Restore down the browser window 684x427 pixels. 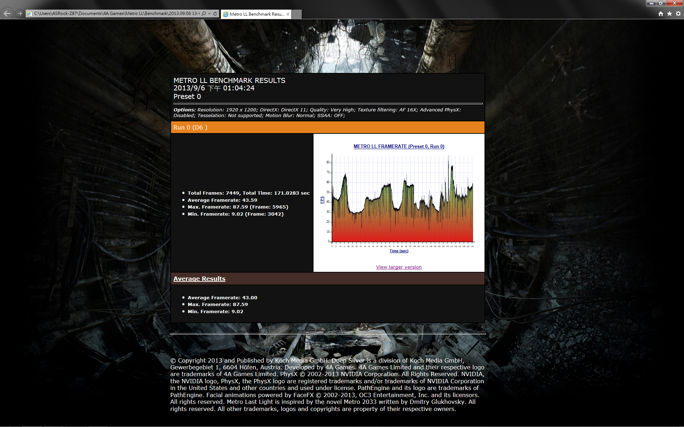[660, 3]
